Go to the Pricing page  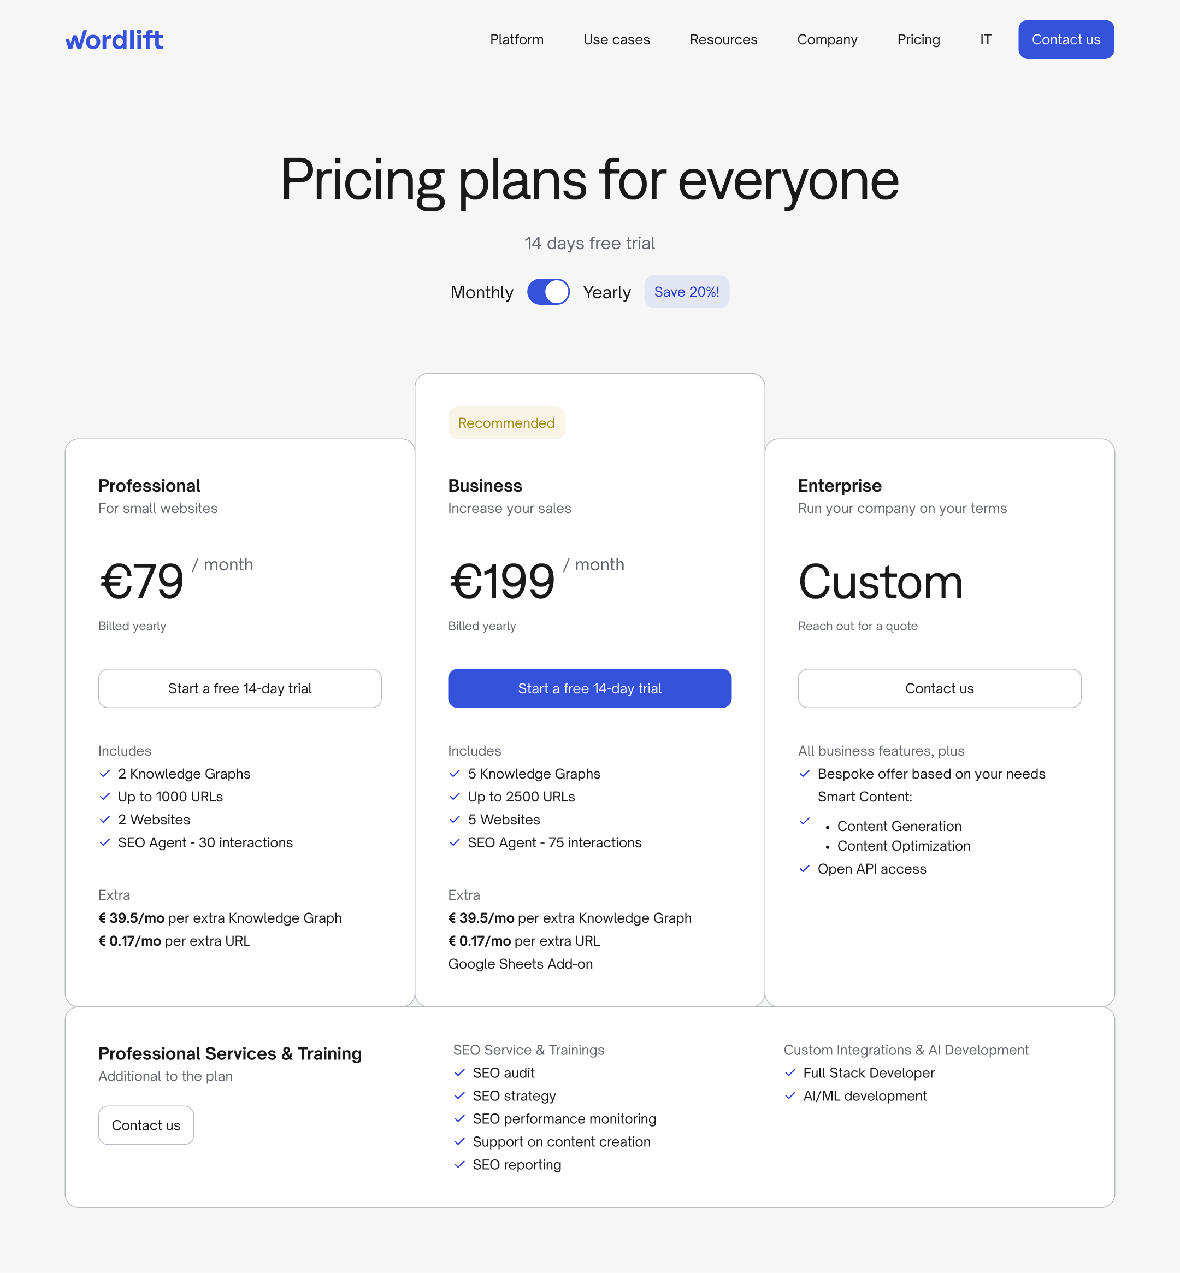918,39
